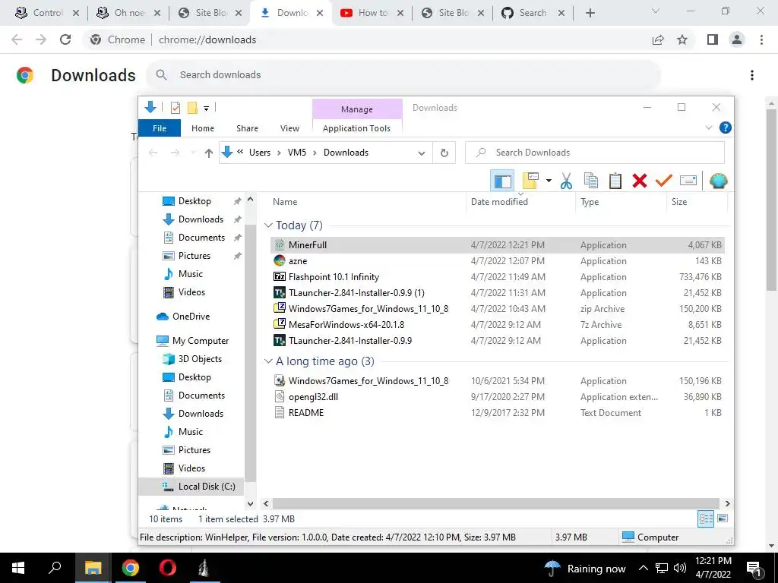778x583 pixels.
Task: Click the Chrome Search downloads field
Action: [403, 75]
